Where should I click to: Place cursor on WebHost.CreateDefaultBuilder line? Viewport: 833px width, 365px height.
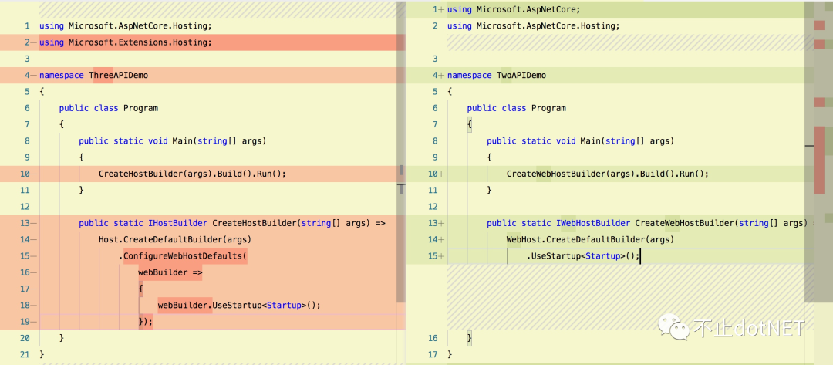coord(590,239)
